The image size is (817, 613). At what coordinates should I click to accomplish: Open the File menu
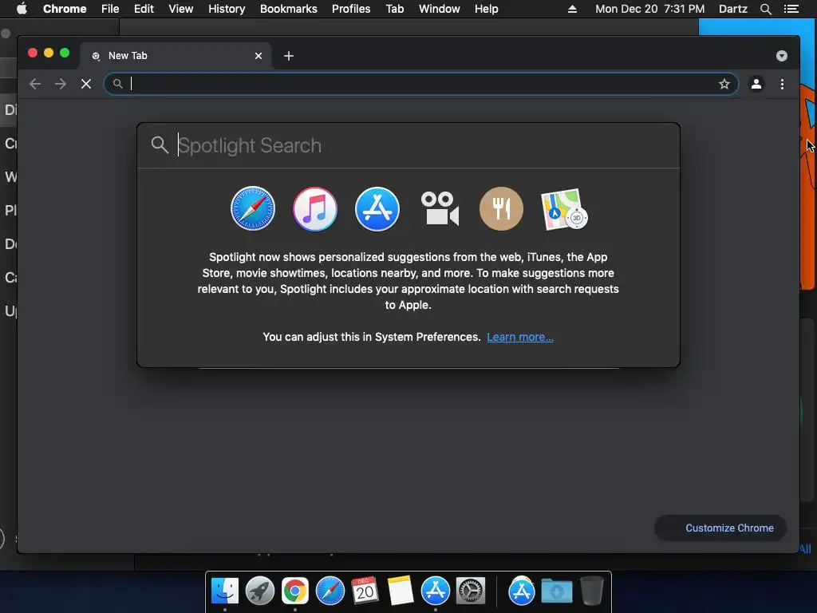tap(110, 9)
